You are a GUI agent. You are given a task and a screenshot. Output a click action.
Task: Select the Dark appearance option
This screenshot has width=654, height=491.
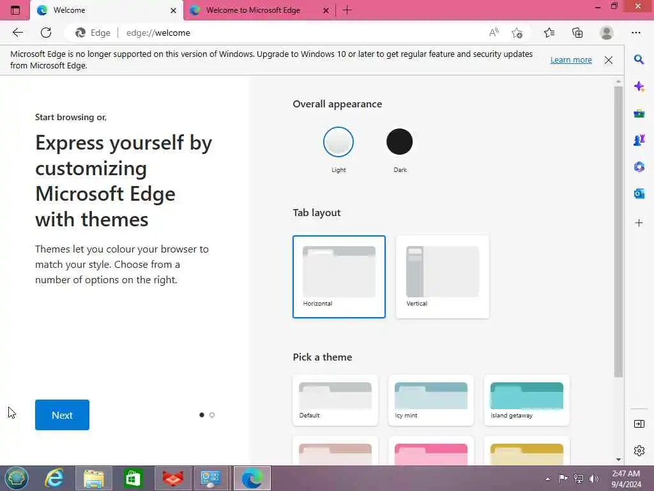tap(400, 142)
